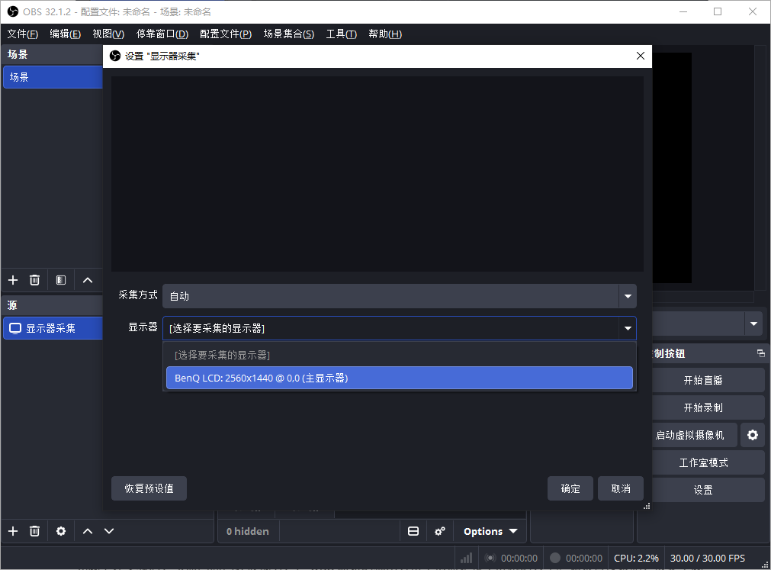Open the 工具(T) menu
This screenshot has width=771, height=570.
pyautogui.click(x=341, y=34)
